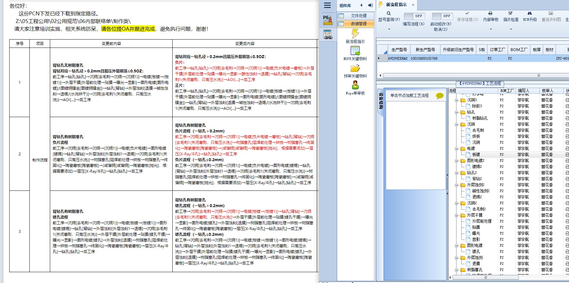This screenshot has height=283, width=569.
Task: Click the 【6V29U2XHA0】工艺流程 tab header
Action: coord(480,84)
